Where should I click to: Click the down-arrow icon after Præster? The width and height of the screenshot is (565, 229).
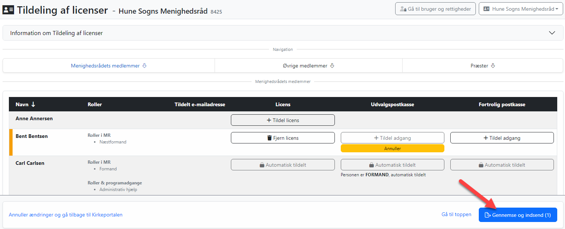pyautogui.click(x=493, y=66)
